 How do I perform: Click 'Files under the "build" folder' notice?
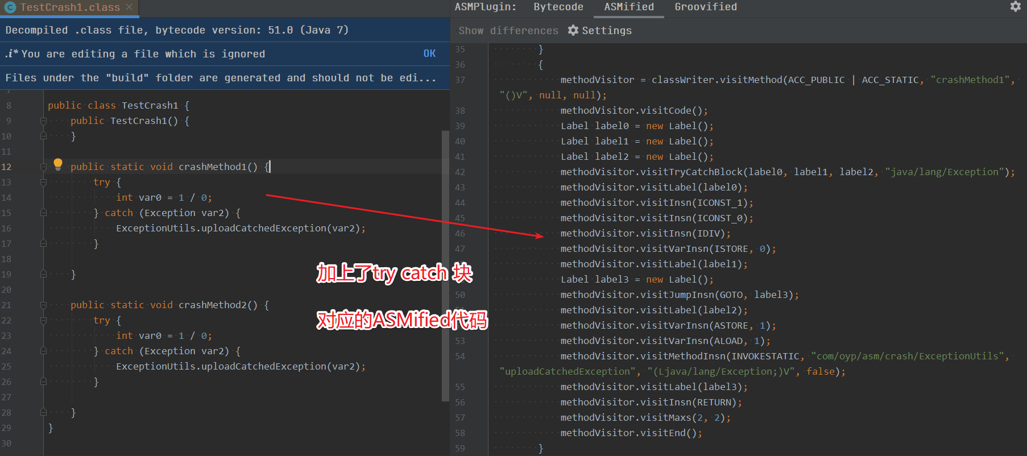point(221,78)
